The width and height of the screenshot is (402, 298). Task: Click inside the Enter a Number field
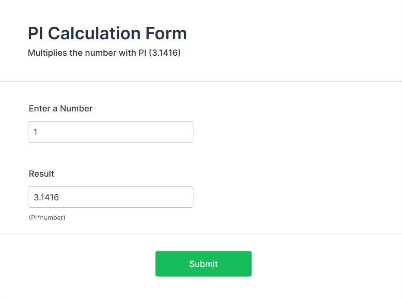click(x=110, y=132)
